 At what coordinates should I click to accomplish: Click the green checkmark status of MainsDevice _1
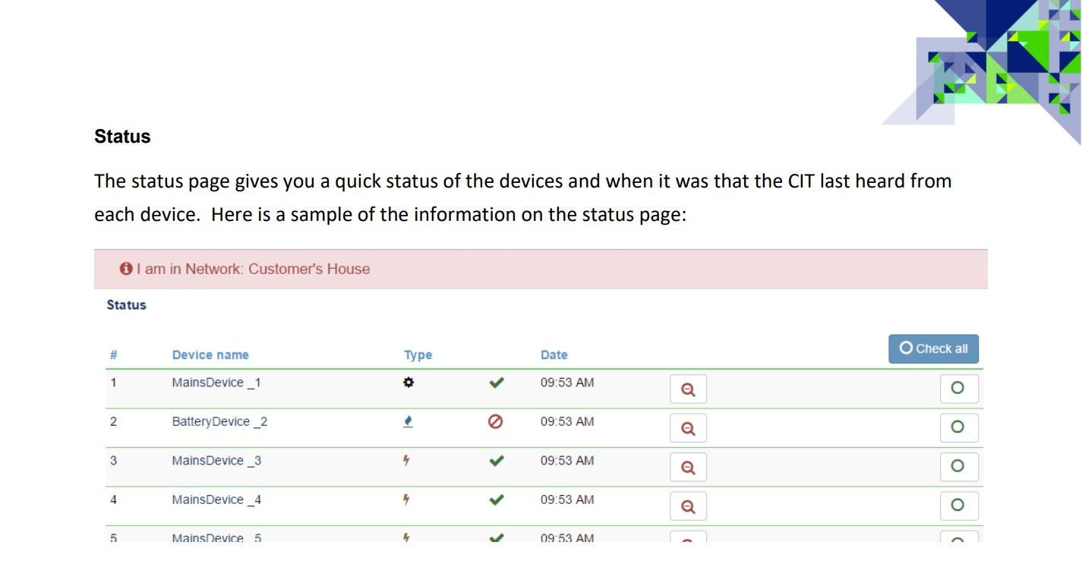pos(496,383)
